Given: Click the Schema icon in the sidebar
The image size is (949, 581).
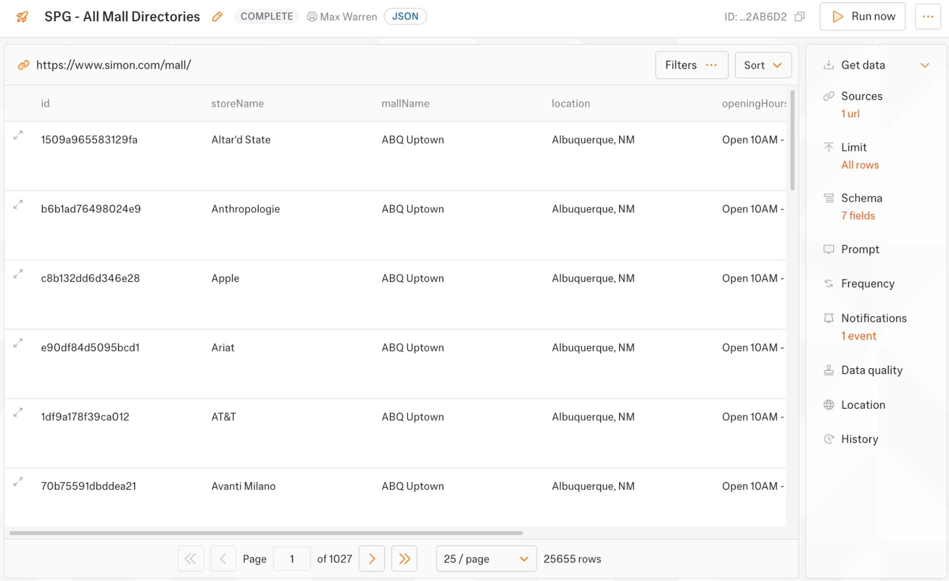Looking at the screenshot, I should click(x=829, y=198).
